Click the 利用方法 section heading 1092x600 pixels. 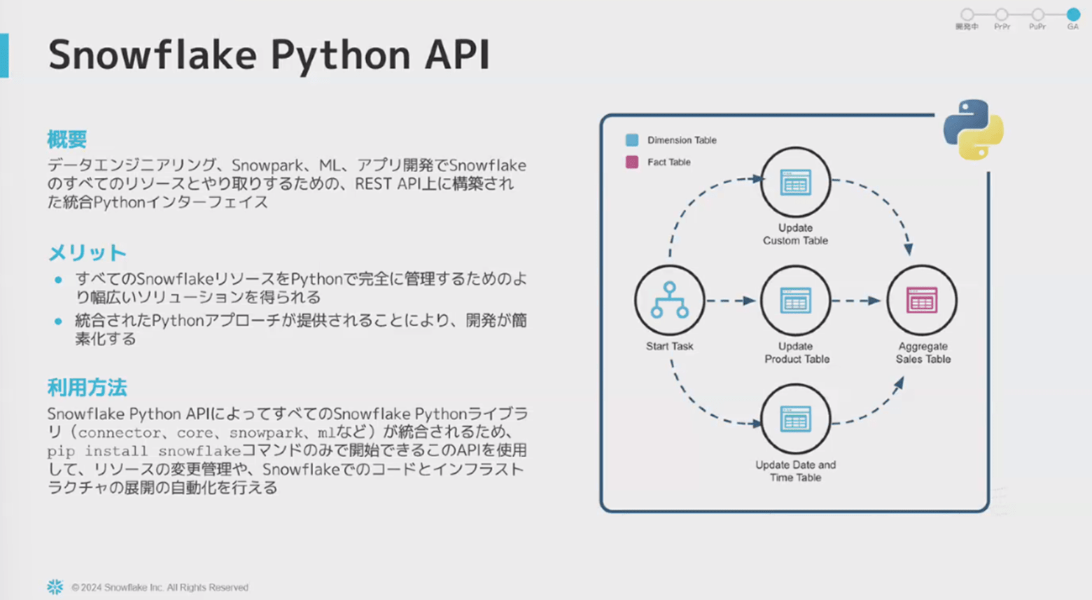(87, 387)
